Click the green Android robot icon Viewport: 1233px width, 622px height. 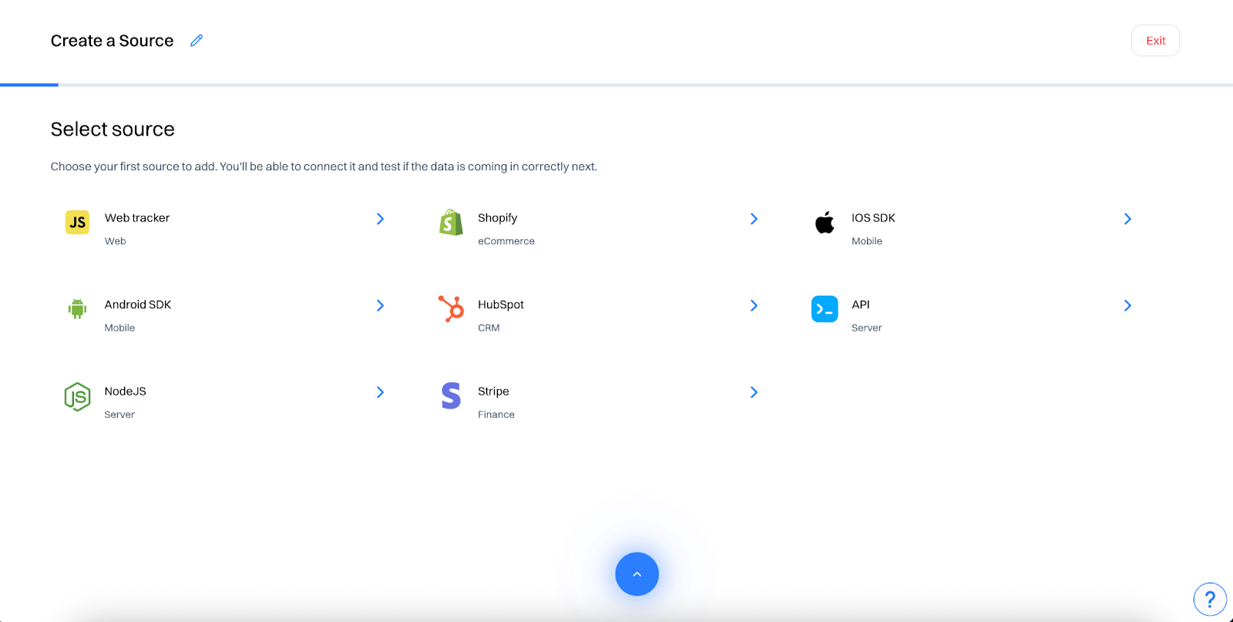(x=77, y=308)
